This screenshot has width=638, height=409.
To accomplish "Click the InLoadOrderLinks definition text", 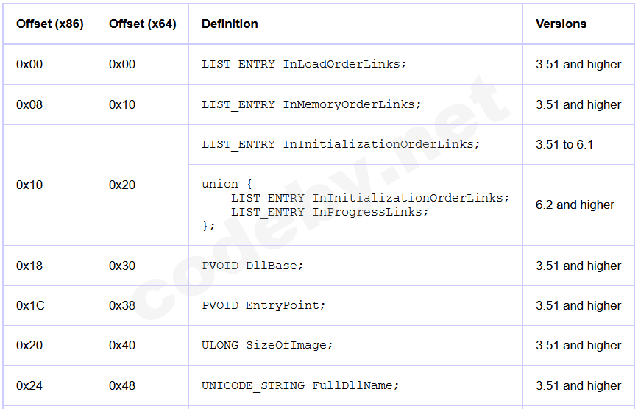I will (x=304, y=65).
